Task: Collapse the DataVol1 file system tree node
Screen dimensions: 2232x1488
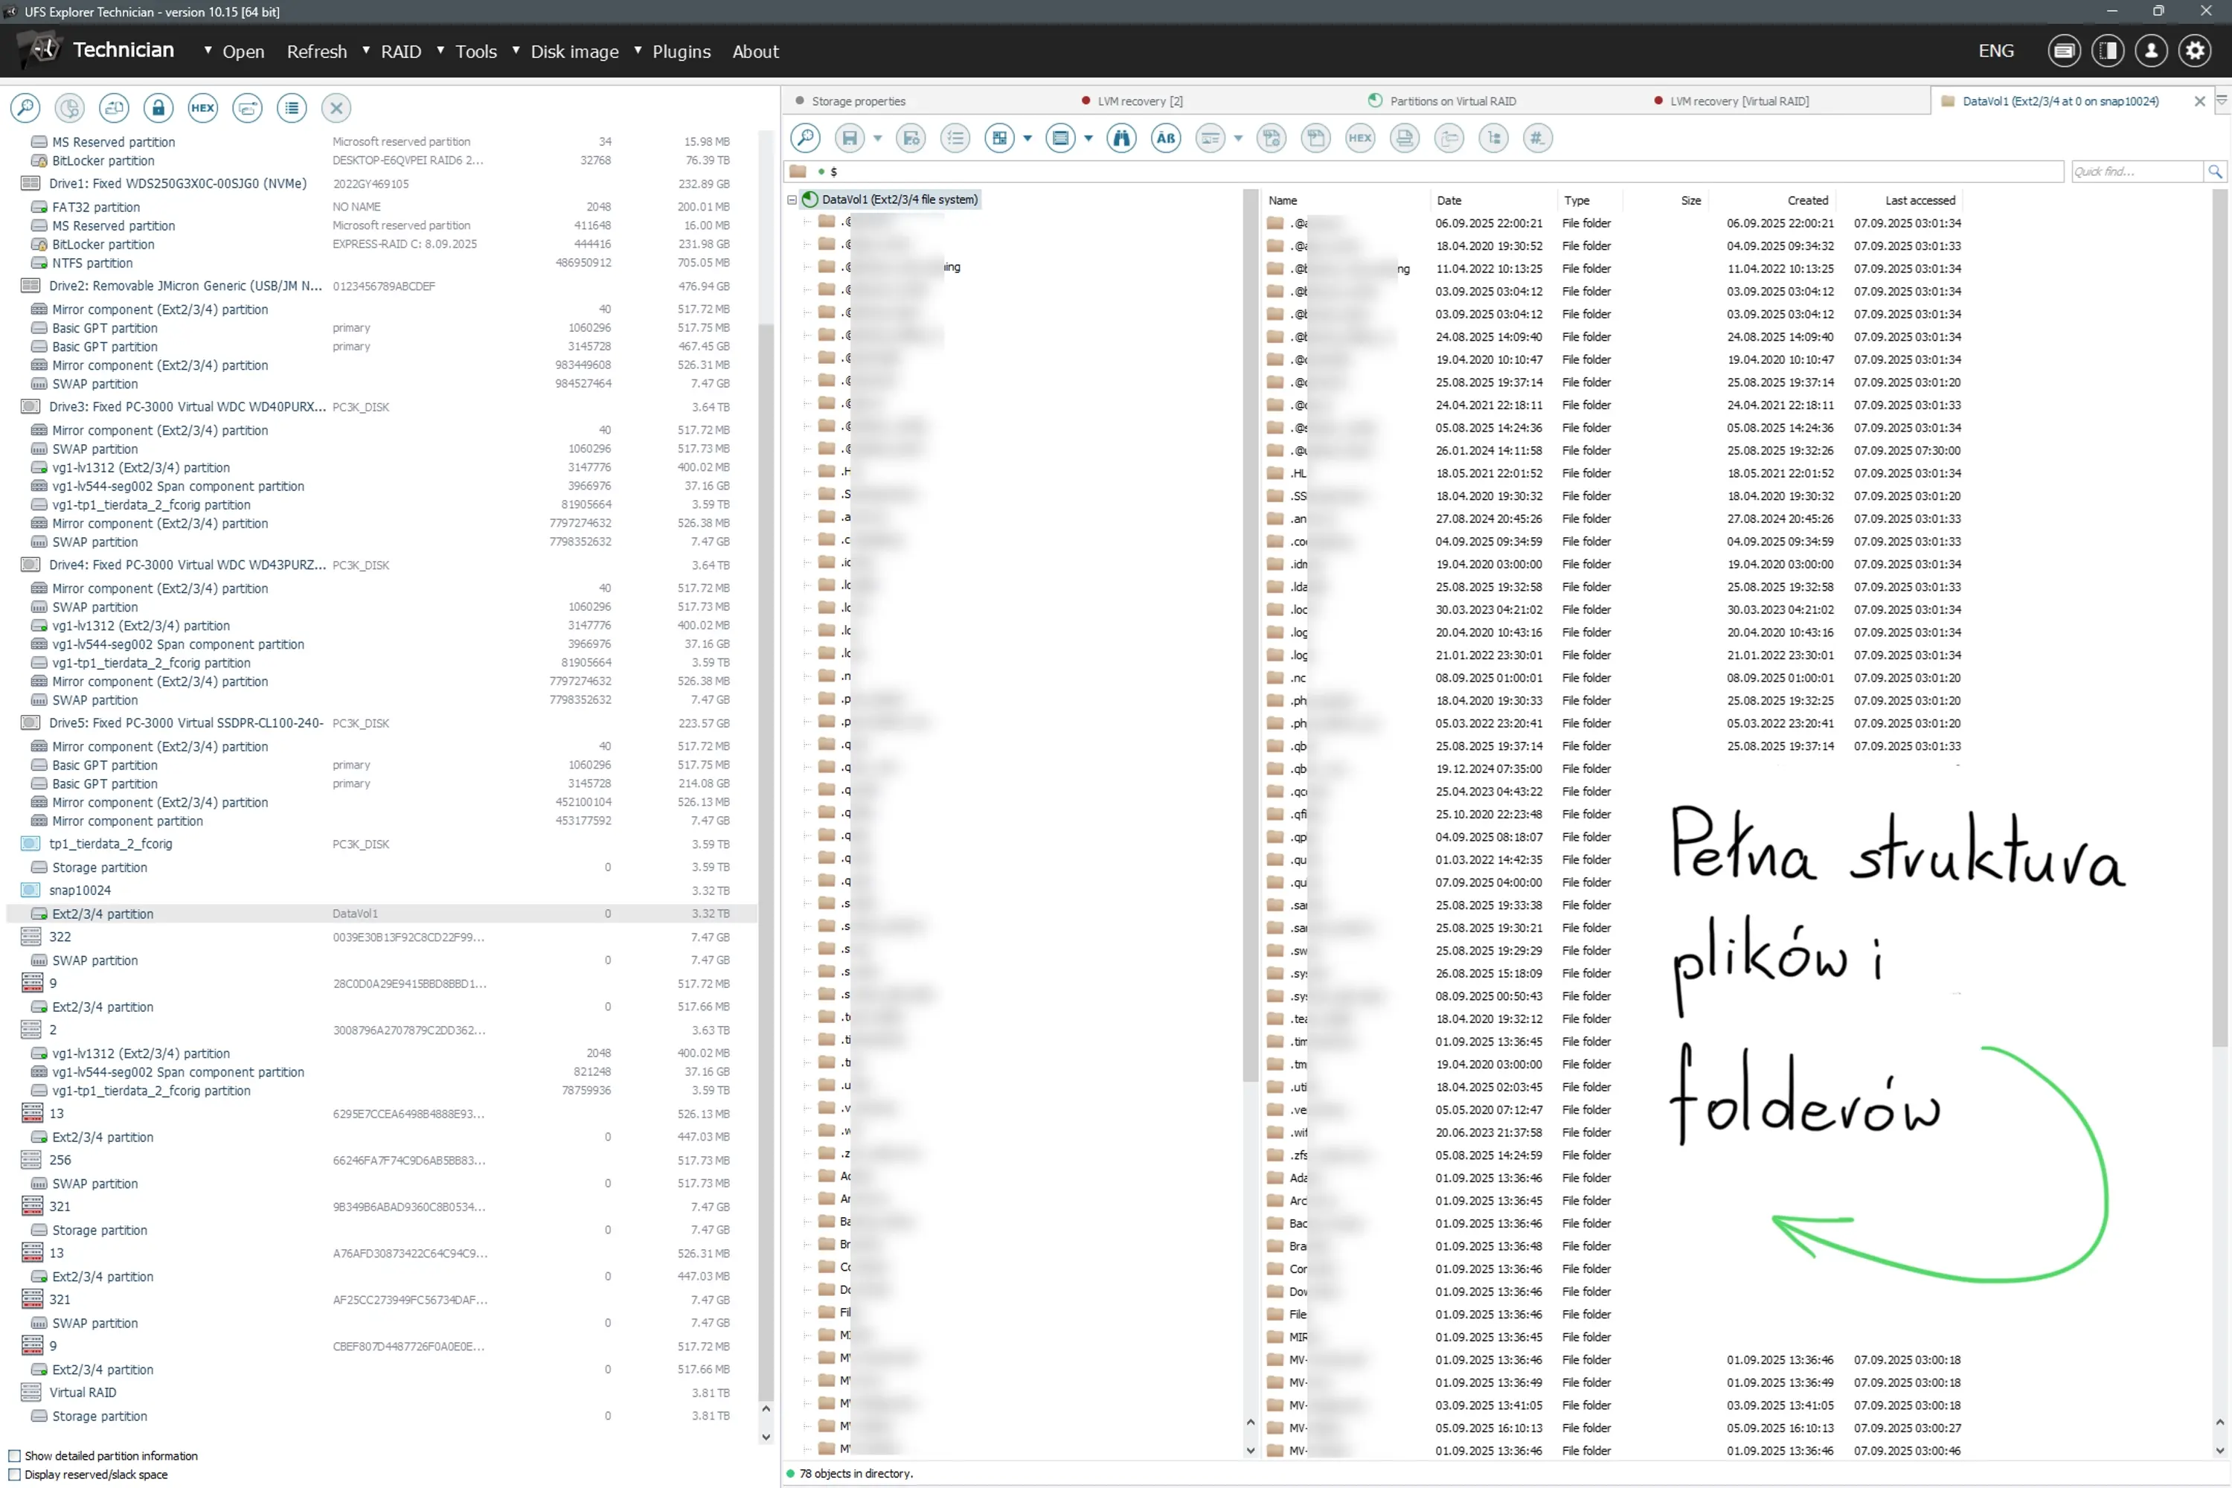Action: tap(792, 200)
